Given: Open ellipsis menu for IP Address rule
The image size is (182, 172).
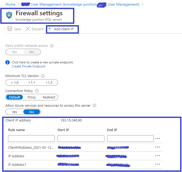Looking at the screenshot, I should point(158,156).
